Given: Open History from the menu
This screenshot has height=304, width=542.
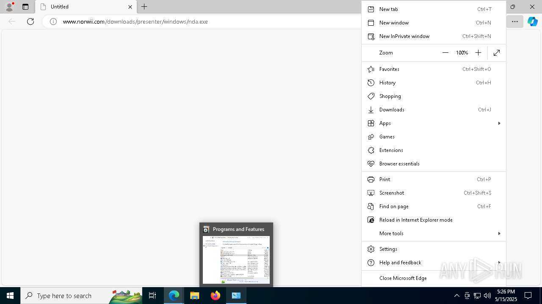Looking at the screenshot, I should pyautogui.click(x=434, y=83).
